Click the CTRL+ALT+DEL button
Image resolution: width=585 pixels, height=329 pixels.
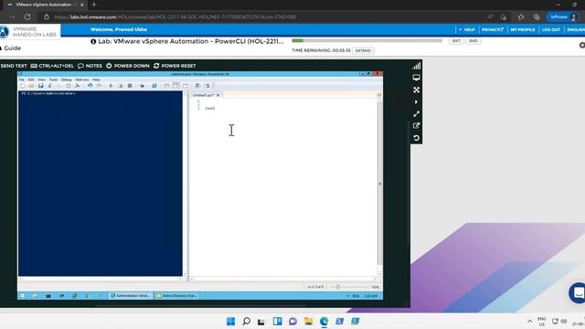point(52,66)
